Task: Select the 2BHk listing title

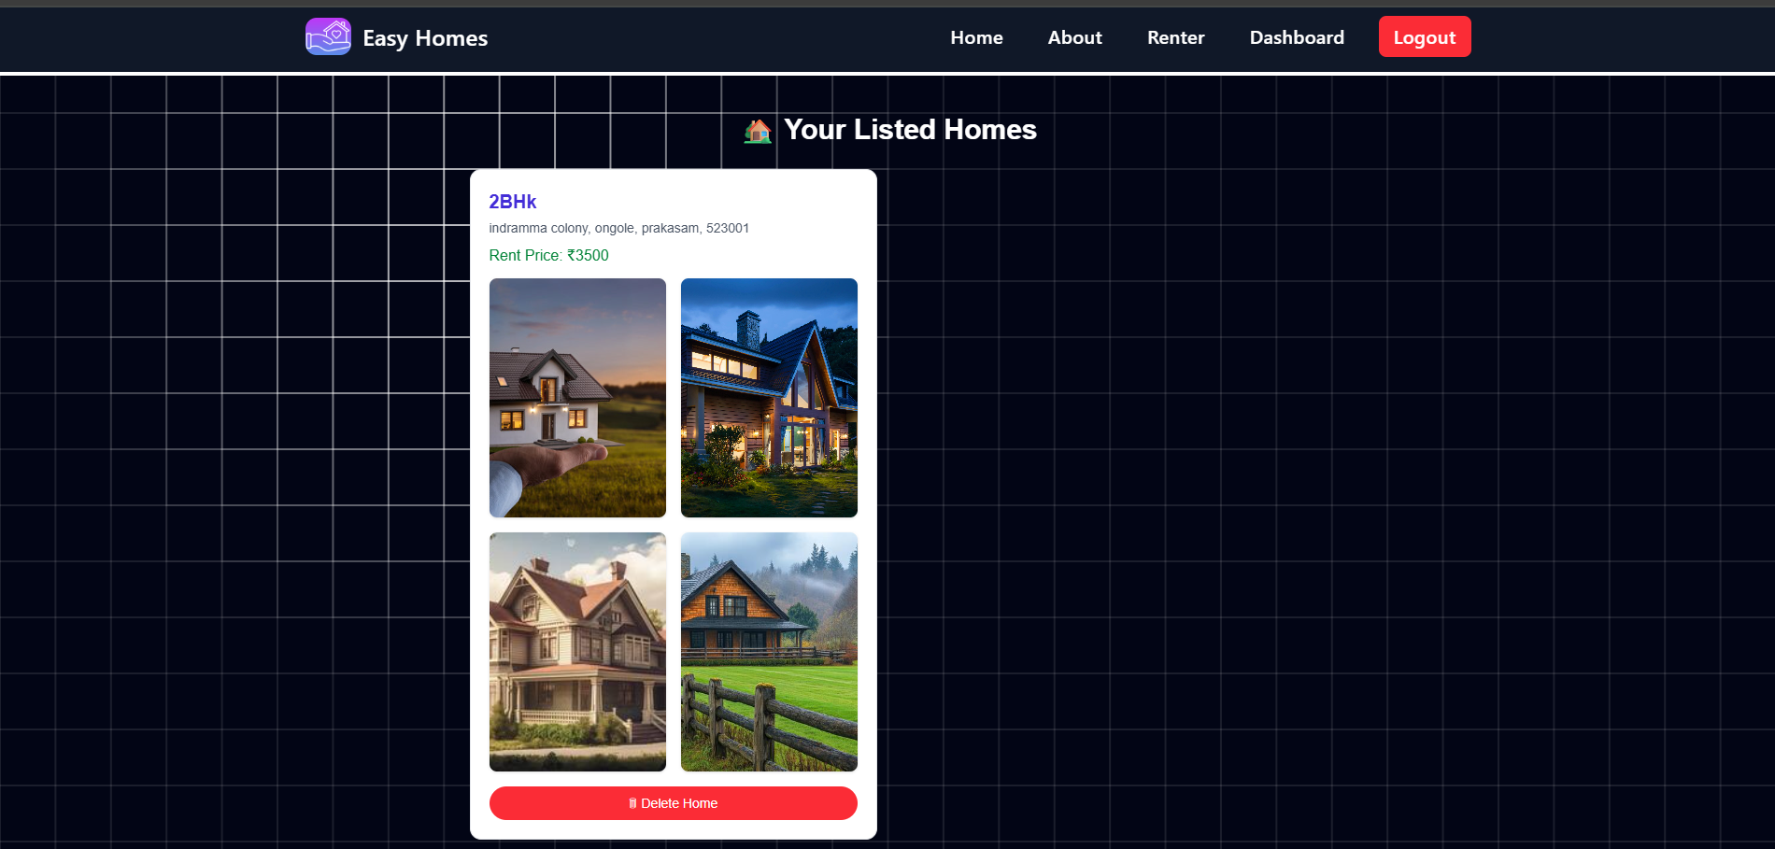Action: coord(513,202)
